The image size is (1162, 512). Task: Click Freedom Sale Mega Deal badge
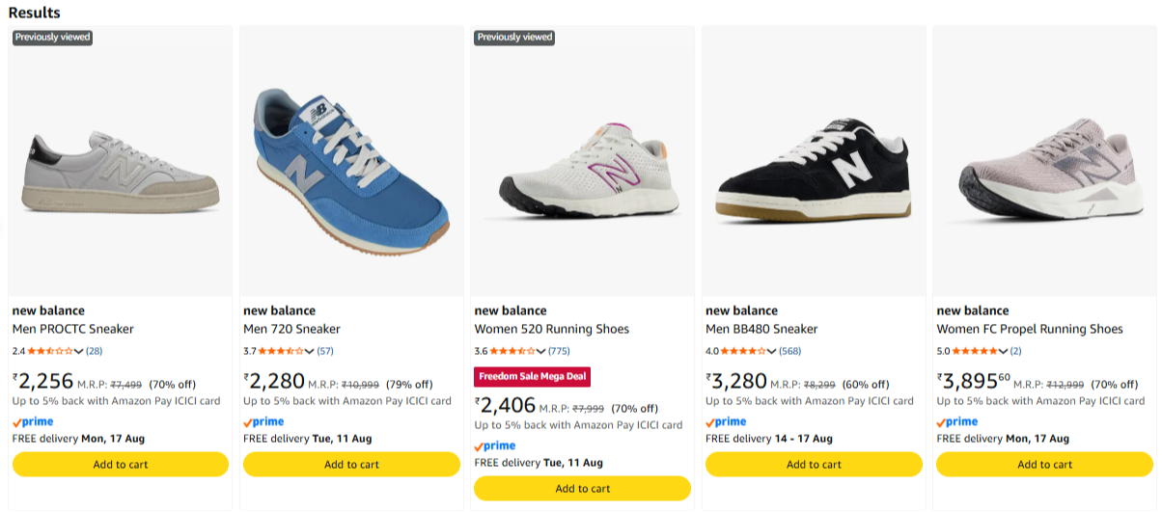coord(532,376)
